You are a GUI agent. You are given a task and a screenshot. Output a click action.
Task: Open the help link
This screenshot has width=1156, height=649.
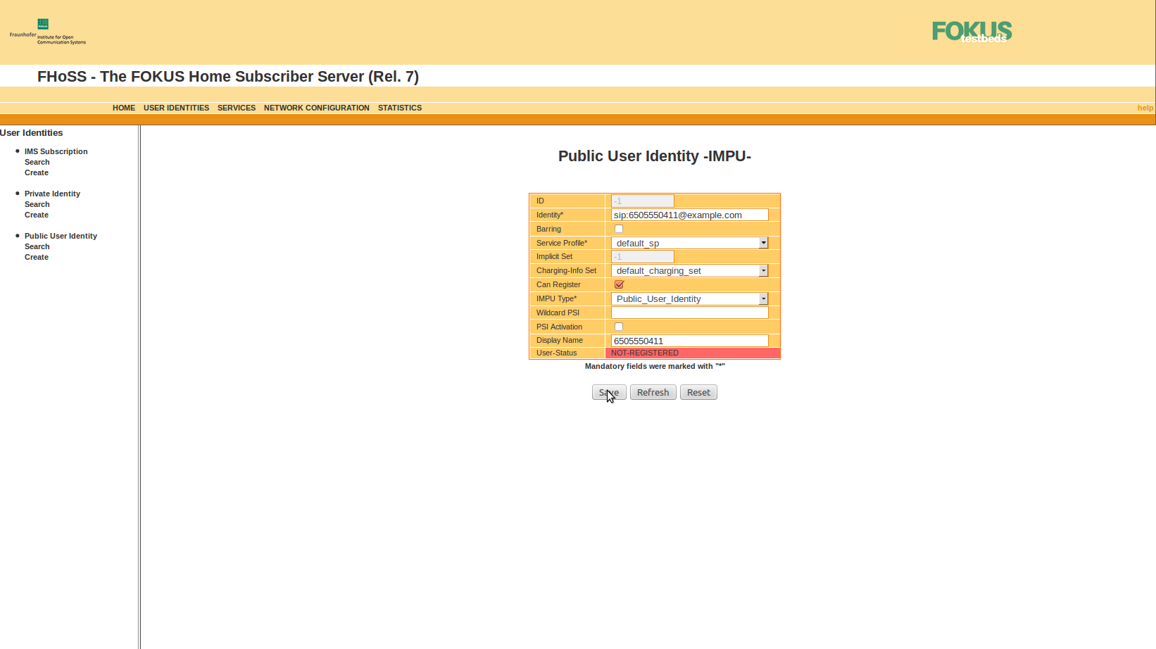[1145, 108]
